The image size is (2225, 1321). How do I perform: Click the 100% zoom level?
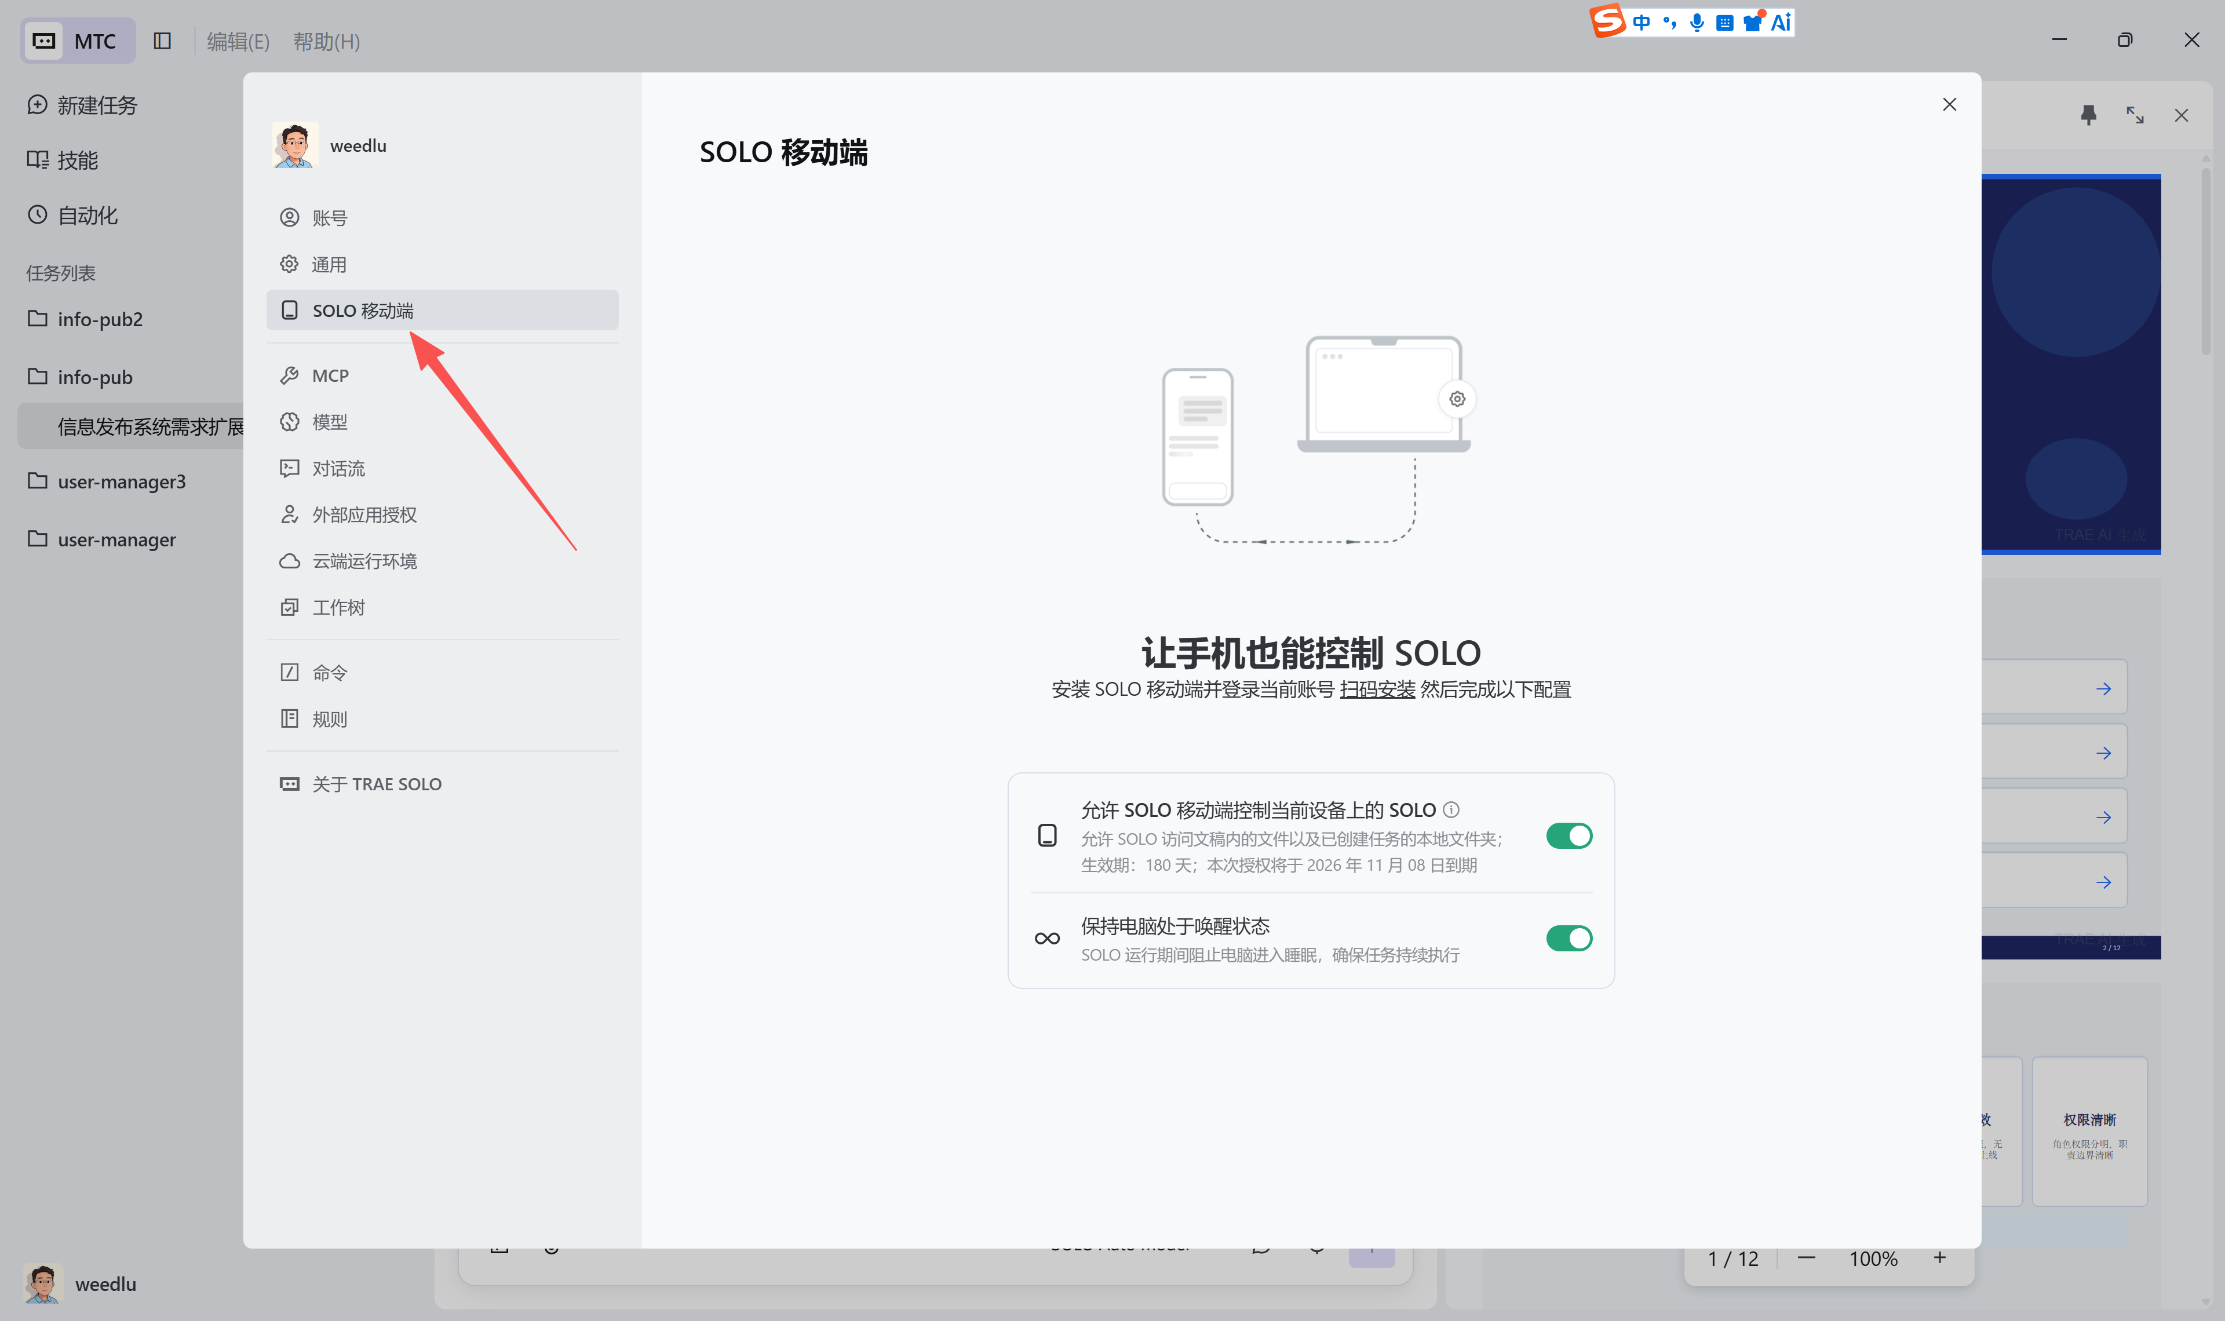pyautogui.click(x=1873, y=1258)
